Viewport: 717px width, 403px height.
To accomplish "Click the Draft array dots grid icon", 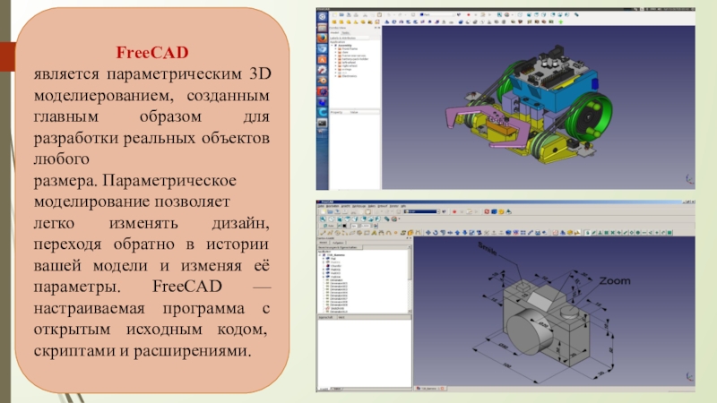I will (523, 233).
